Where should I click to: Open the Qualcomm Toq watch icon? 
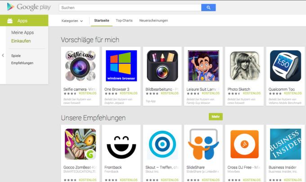(285, 66)
